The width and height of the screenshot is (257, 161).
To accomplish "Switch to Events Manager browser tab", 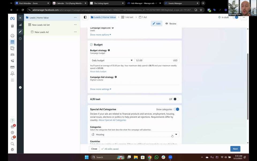I will click(x=182, y=3).
